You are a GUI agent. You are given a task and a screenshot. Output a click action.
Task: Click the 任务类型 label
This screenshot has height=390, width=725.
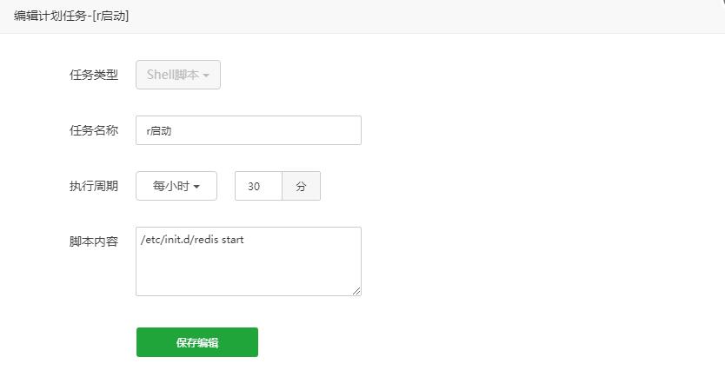coord(94,75)
